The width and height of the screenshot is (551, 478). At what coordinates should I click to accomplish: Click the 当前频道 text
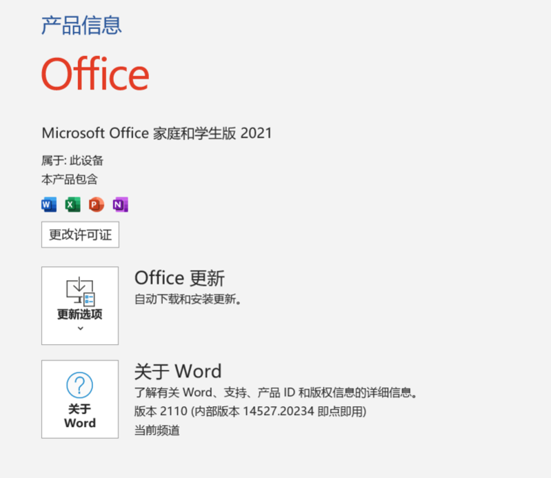(157, 430)
